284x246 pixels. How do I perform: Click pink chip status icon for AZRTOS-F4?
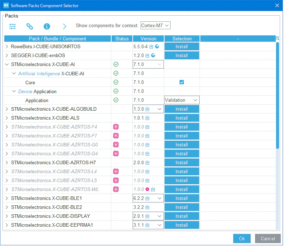pos(116,127)
